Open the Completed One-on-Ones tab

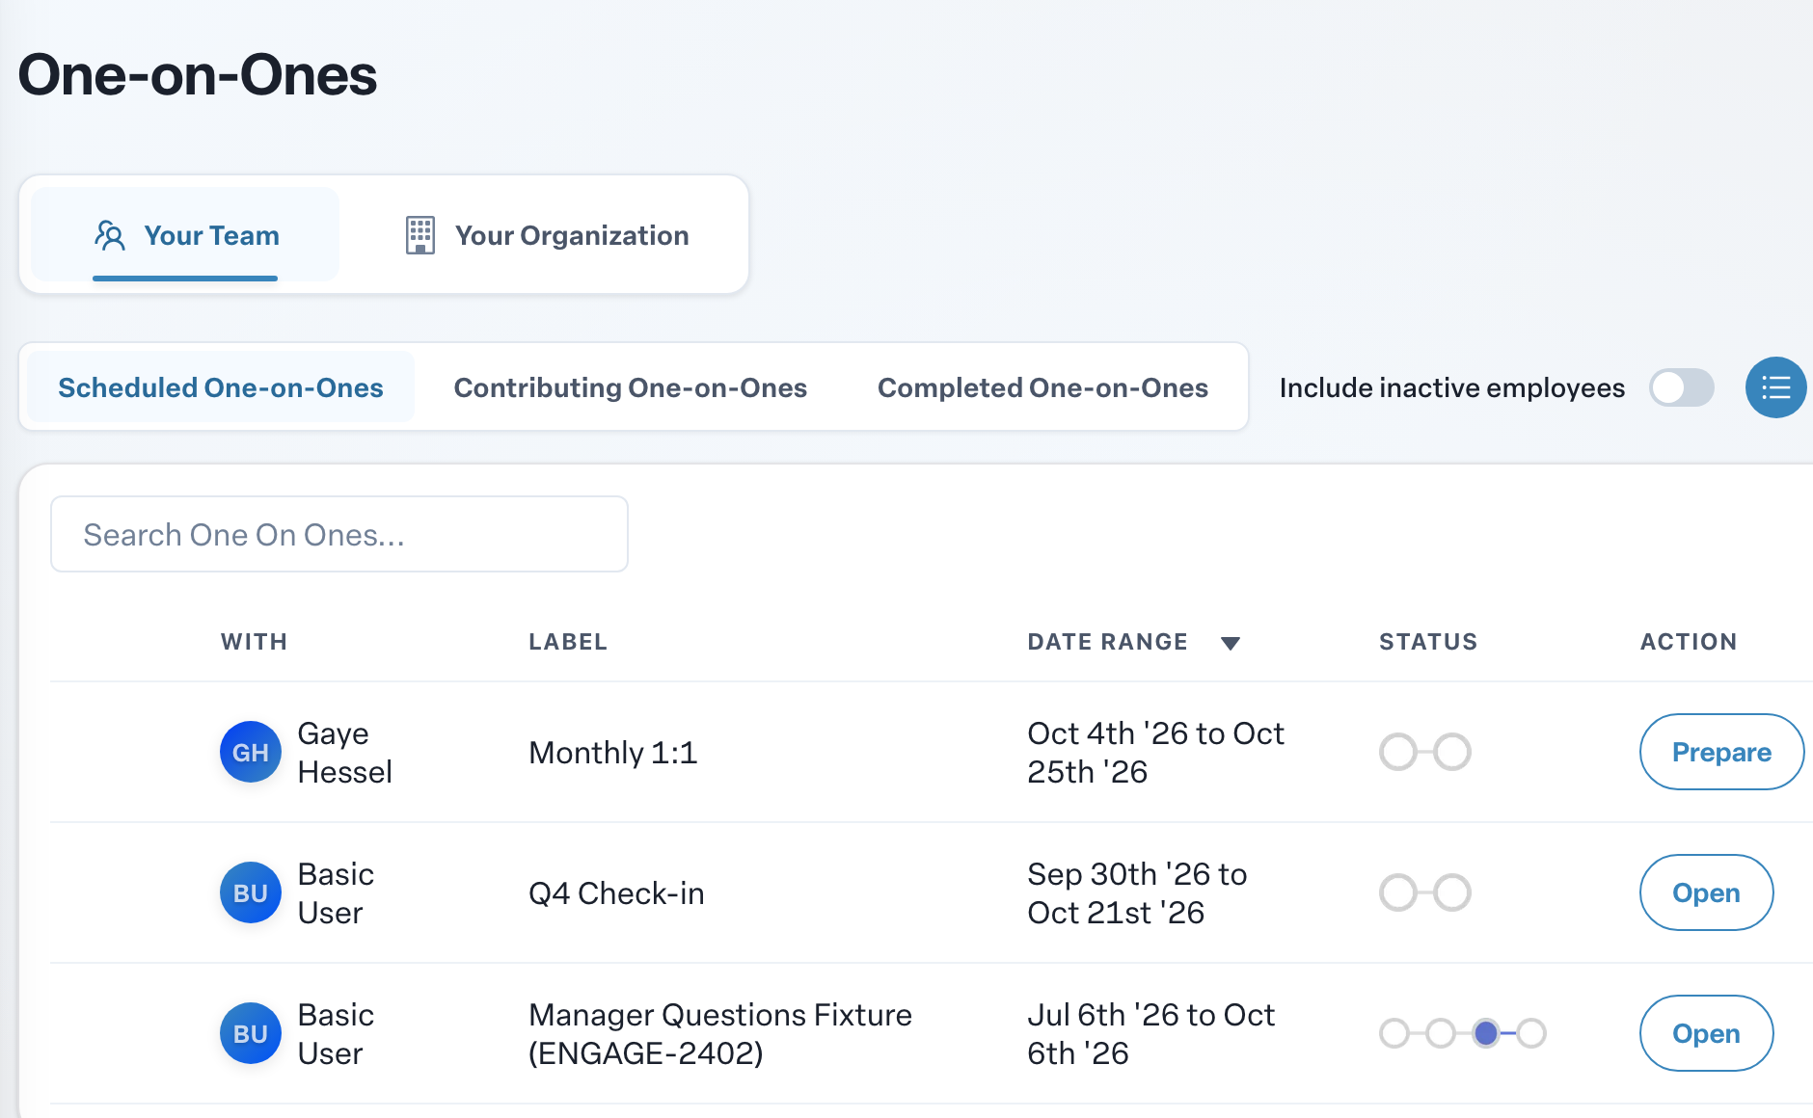click(x=1042, y=387)
